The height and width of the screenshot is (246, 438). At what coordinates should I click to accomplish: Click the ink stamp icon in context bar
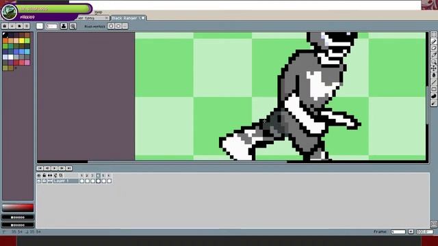click(64, 26)
